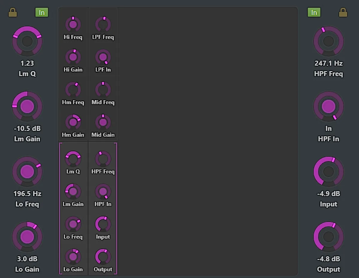Click the right padlock icon
The image size is (359, 278).
[x=343, y=13]
